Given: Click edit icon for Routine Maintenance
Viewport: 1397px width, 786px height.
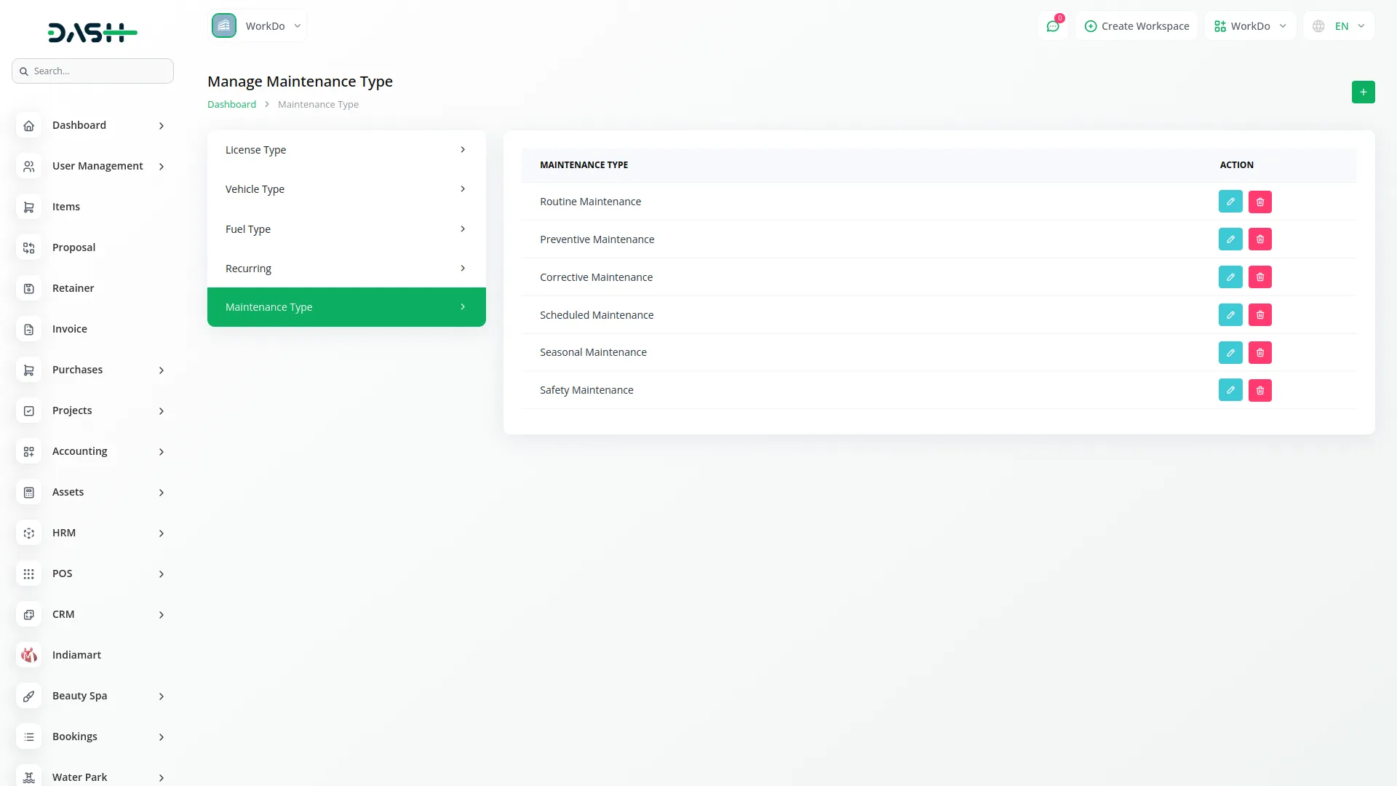Looking at the screenshot, I should coord(1230,202).
